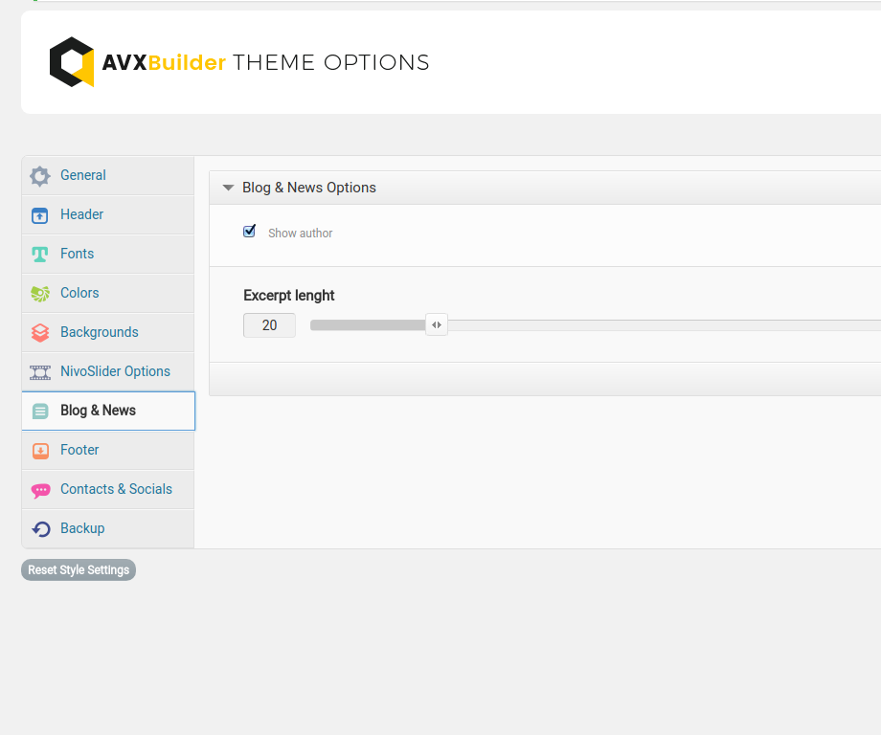The height and width of the screenshot is (735, 881).
Task: Click the Backgrounds layers icon
Action: point(39,333)
